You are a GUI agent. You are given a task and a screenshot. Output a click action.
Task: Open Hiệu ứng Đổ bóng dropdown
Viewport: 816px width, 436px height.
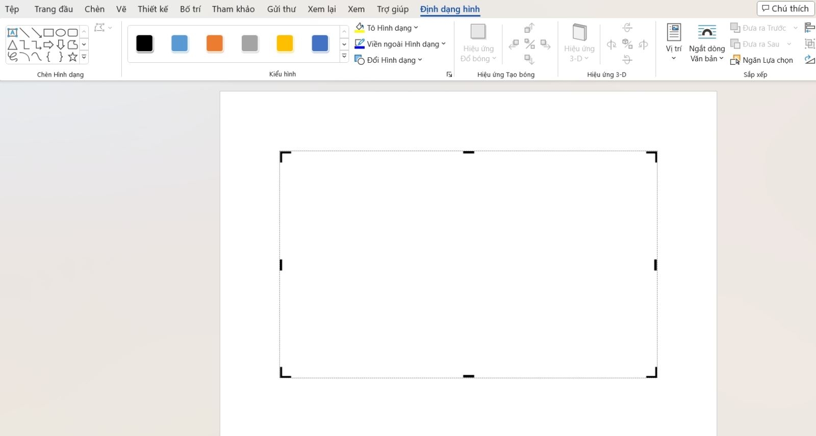(478, 43)
